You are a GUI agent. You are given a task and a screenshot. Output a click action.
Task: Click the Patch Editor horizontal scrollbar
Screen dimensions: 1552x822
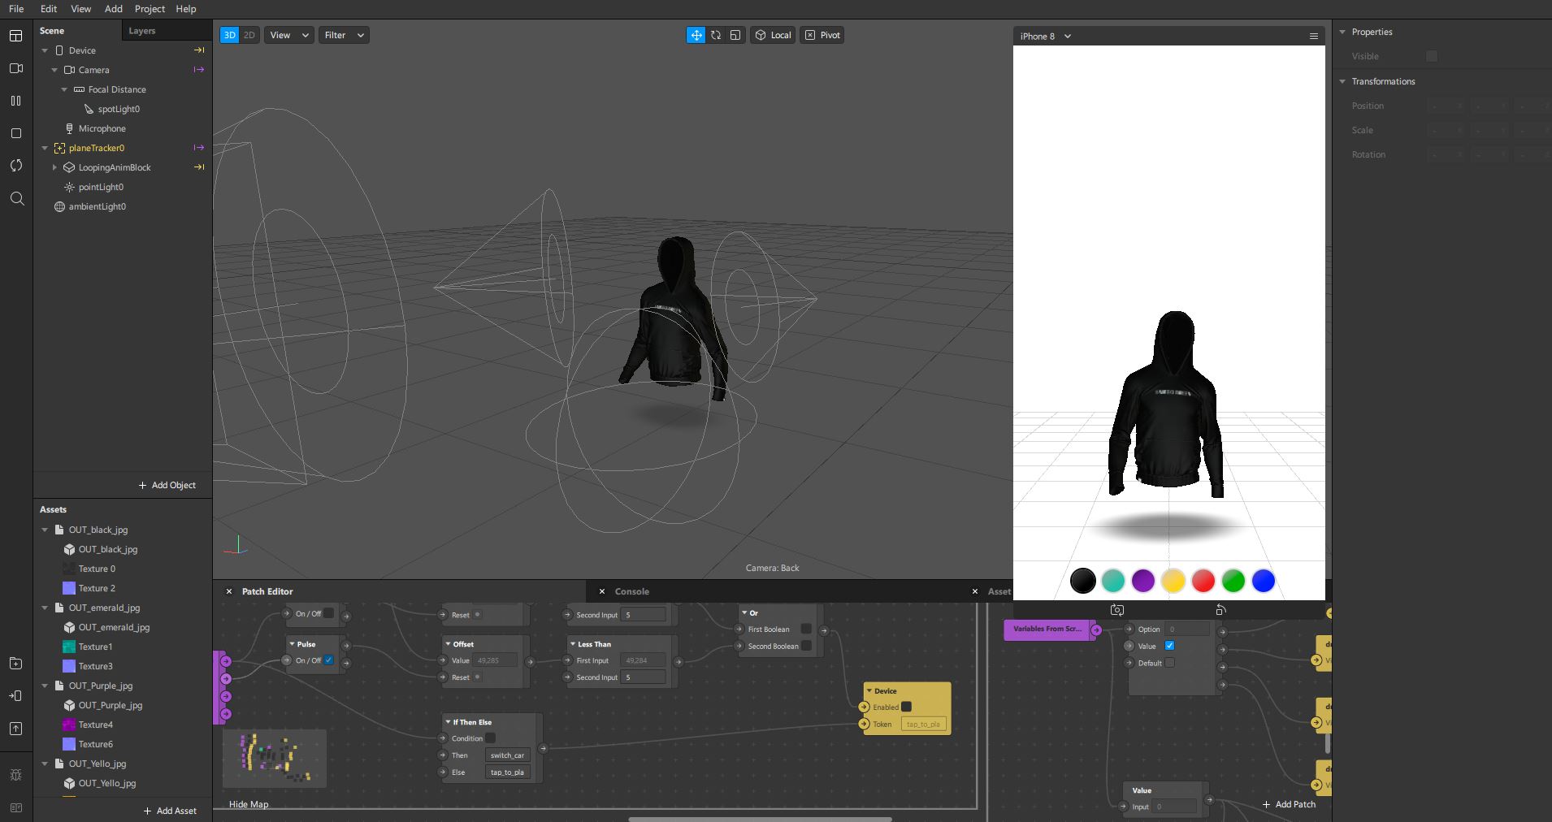click(x=760, y=819)
